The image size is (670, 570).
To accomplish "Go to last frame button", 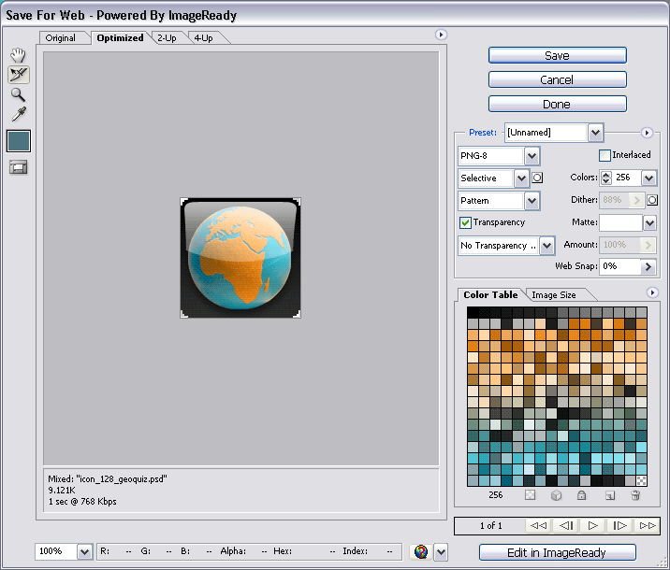I will [x=648, y=526].
